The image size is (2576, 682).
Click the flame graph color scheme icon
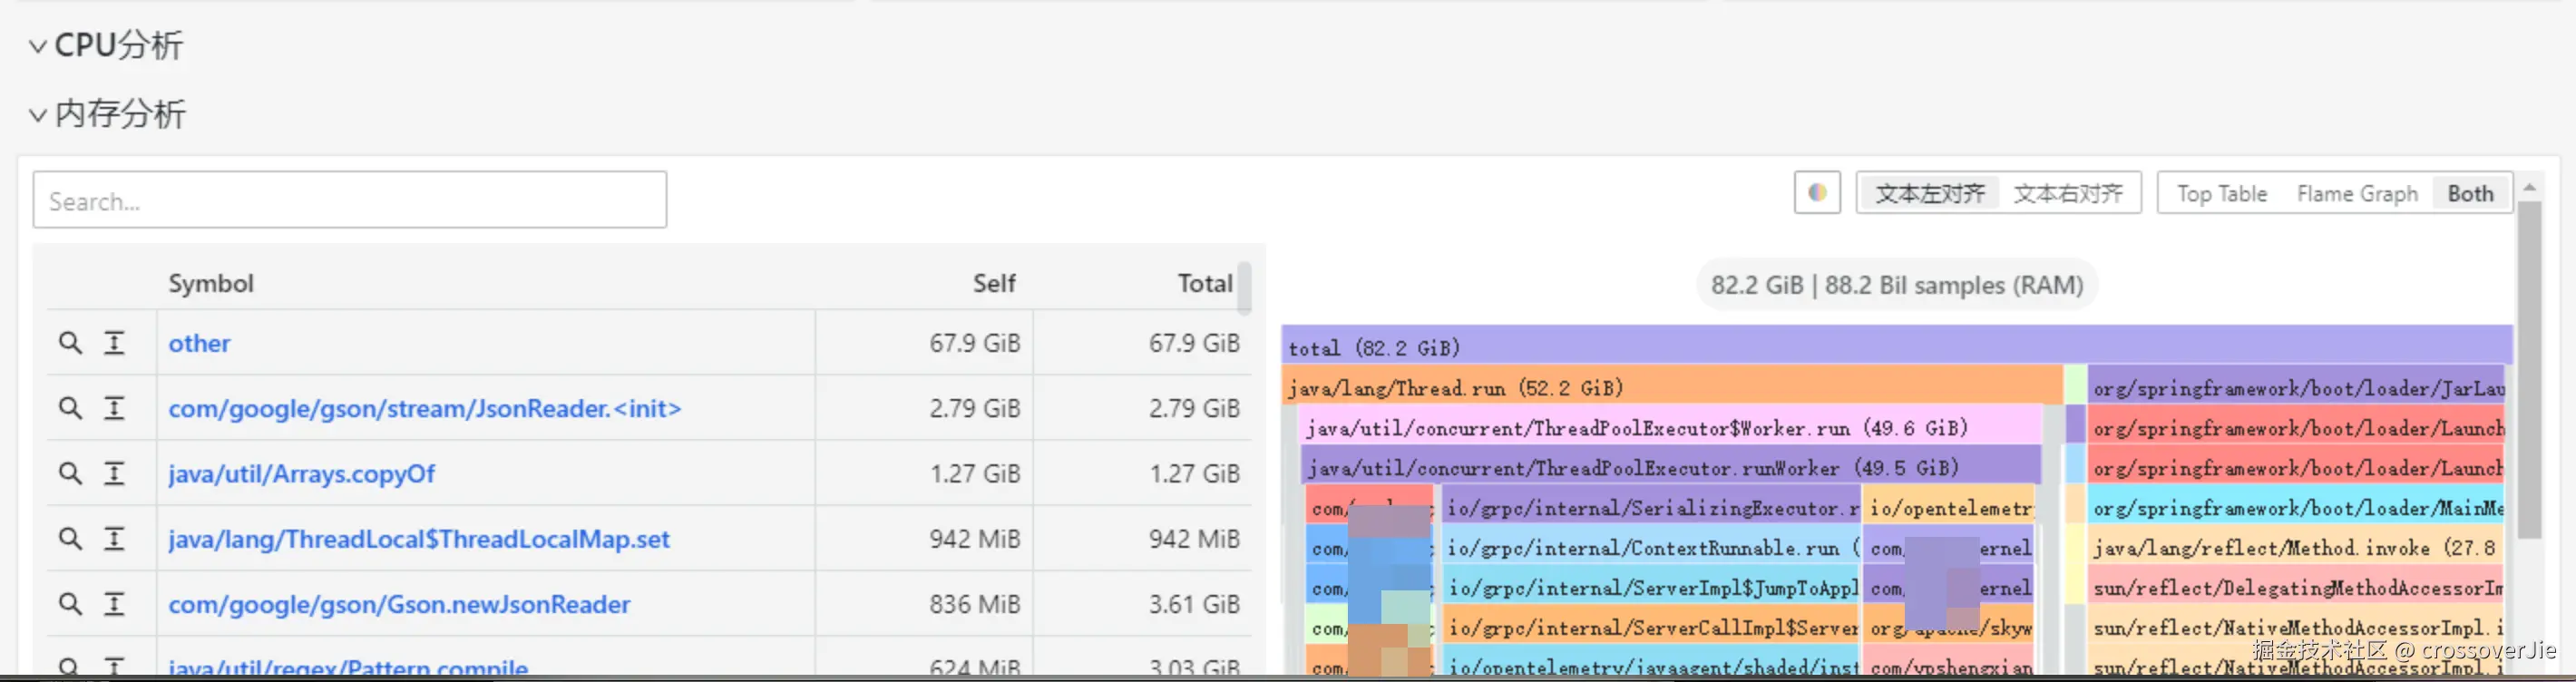[1816, 193]
